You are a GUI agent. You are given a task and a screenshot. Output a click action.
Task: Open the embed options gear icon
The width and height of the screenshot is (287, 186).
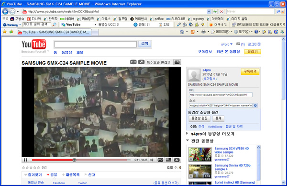pos(255,105)
